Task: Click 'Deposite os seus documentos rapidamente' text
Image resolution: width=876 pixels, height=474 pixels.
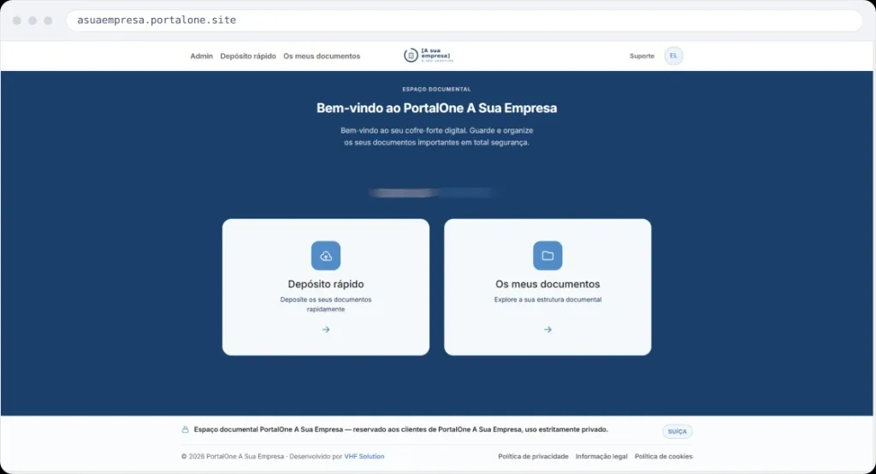Action: pyautogui.click(x=326, y=304)
